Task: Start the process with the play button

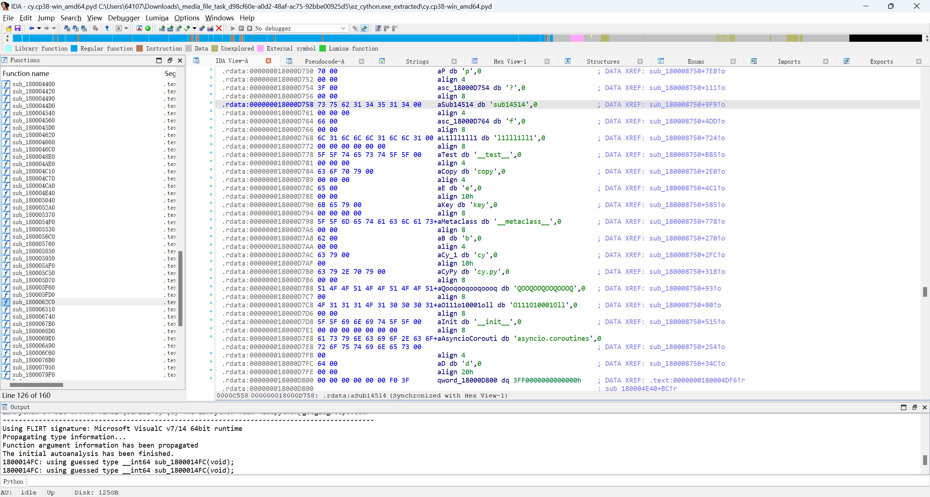Action: click(x=233, y=28)
